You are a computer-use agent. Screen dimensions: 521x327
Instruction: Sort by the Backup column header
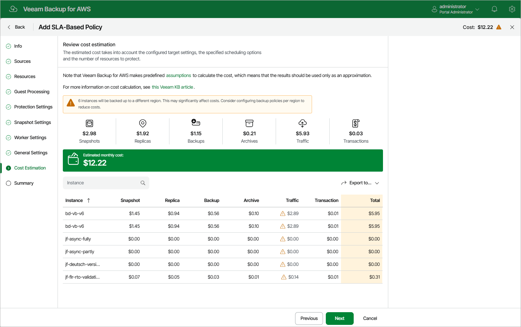click(x=212, y=201)
